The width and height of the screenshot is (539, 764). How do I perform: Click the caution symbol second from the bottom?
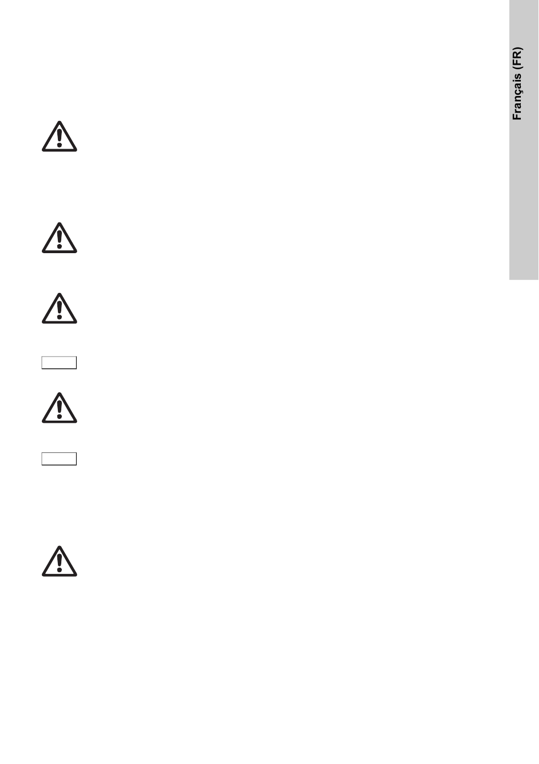click(59, 408)
